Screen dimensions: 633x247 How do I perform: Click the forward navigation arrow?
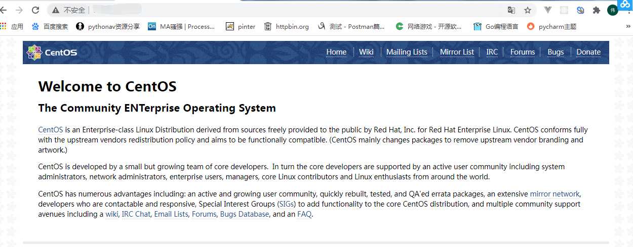point(19,10)
